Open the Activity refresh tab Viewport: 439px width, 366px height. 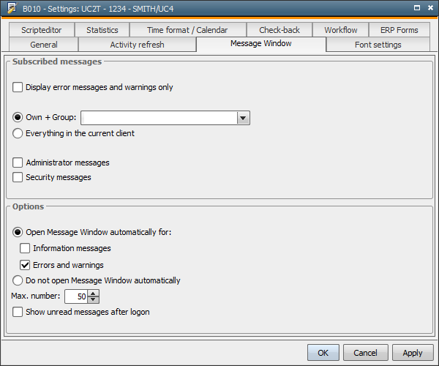(138, 45)
